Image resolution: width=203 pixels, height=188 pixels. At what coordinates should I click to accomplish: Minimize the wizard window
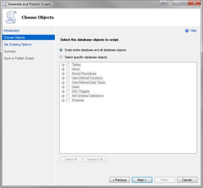pyautogui.click(x=177, y=3)
